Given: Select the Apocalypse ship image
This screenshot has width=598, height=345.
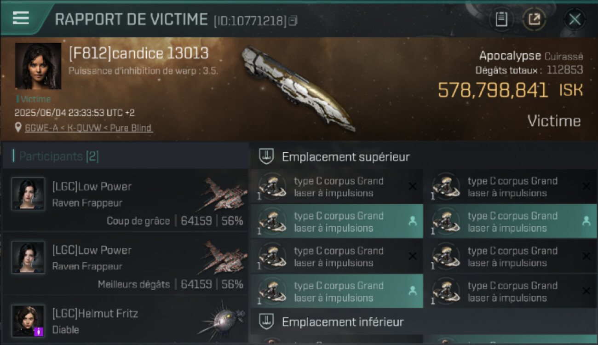Looking at the screenshot, I should tap(299, 87).
